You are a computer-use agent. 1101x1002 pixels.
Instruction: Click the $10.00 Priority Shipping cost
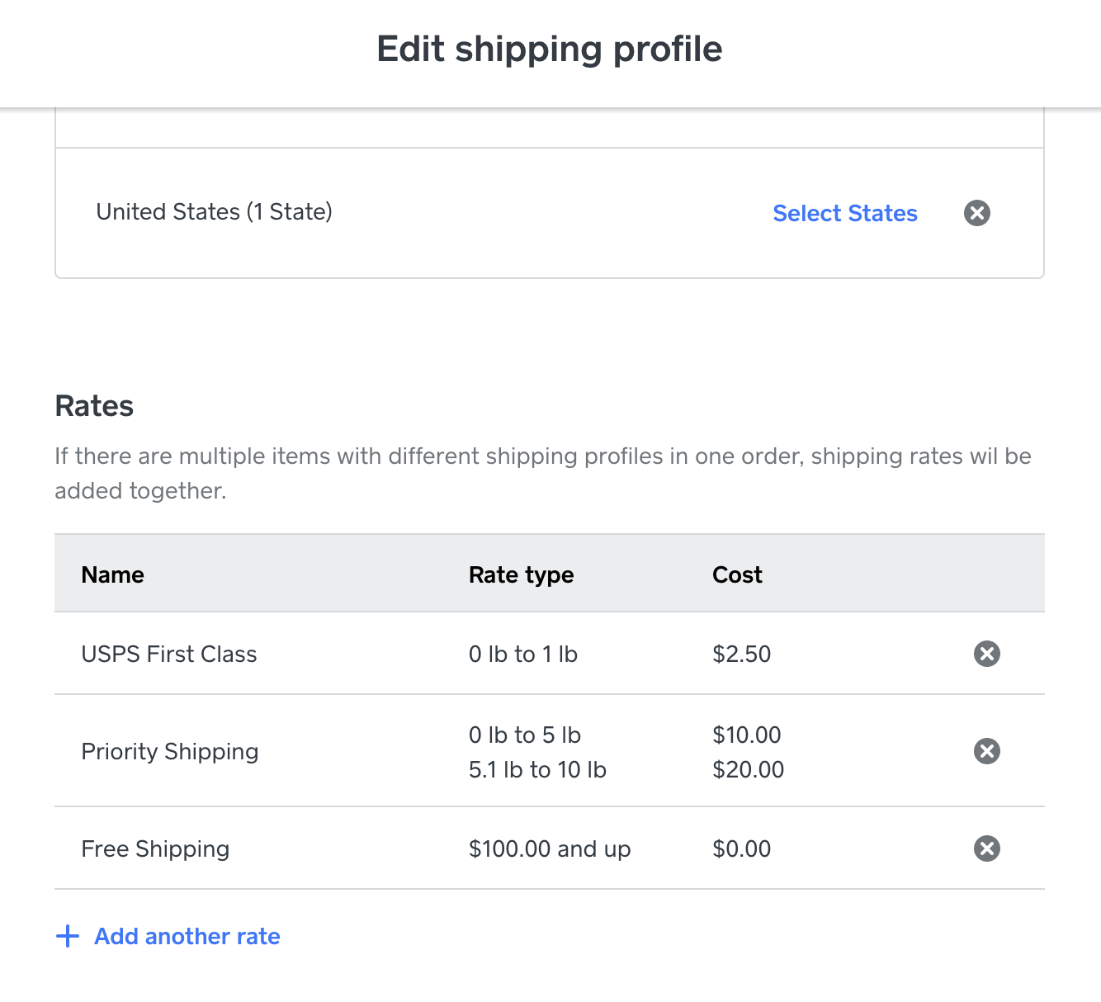[x=746, y=735]
